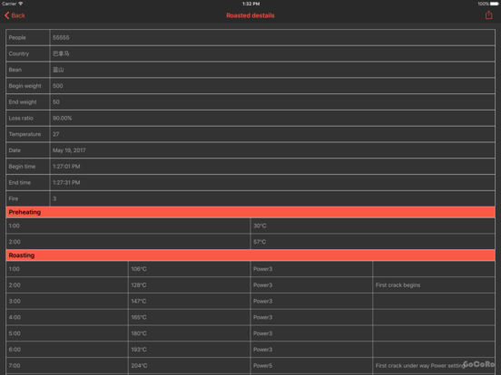
Task: Select the Date May 19, 2017 cell
Action: [x=272, y=150]
